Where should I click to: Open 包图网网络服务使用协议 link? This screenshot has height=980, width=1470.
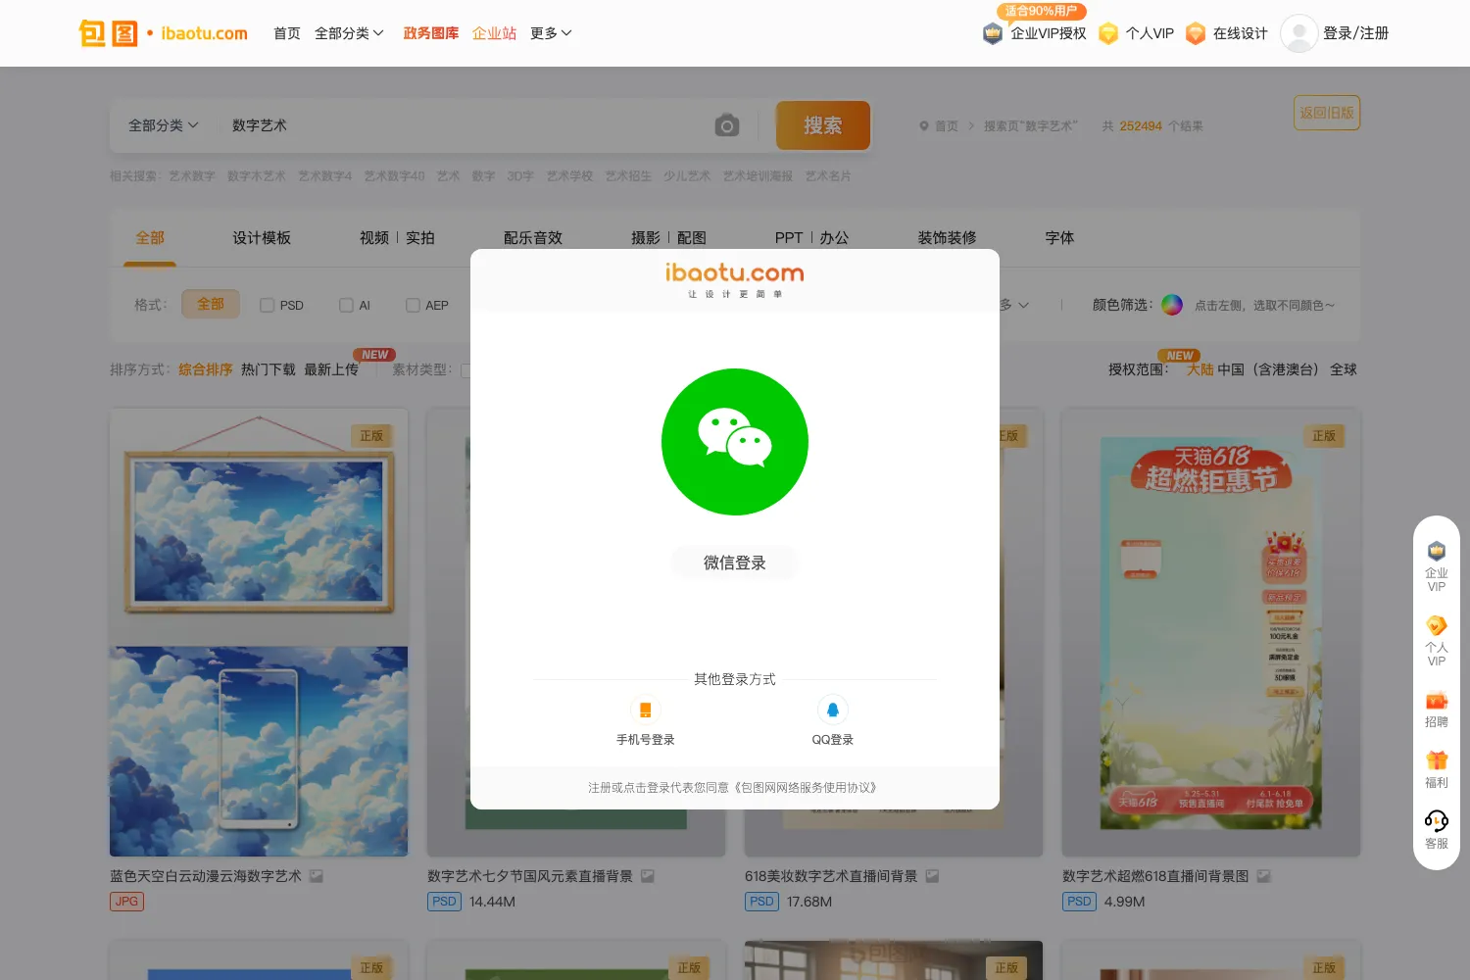click(x=805, y=788)
